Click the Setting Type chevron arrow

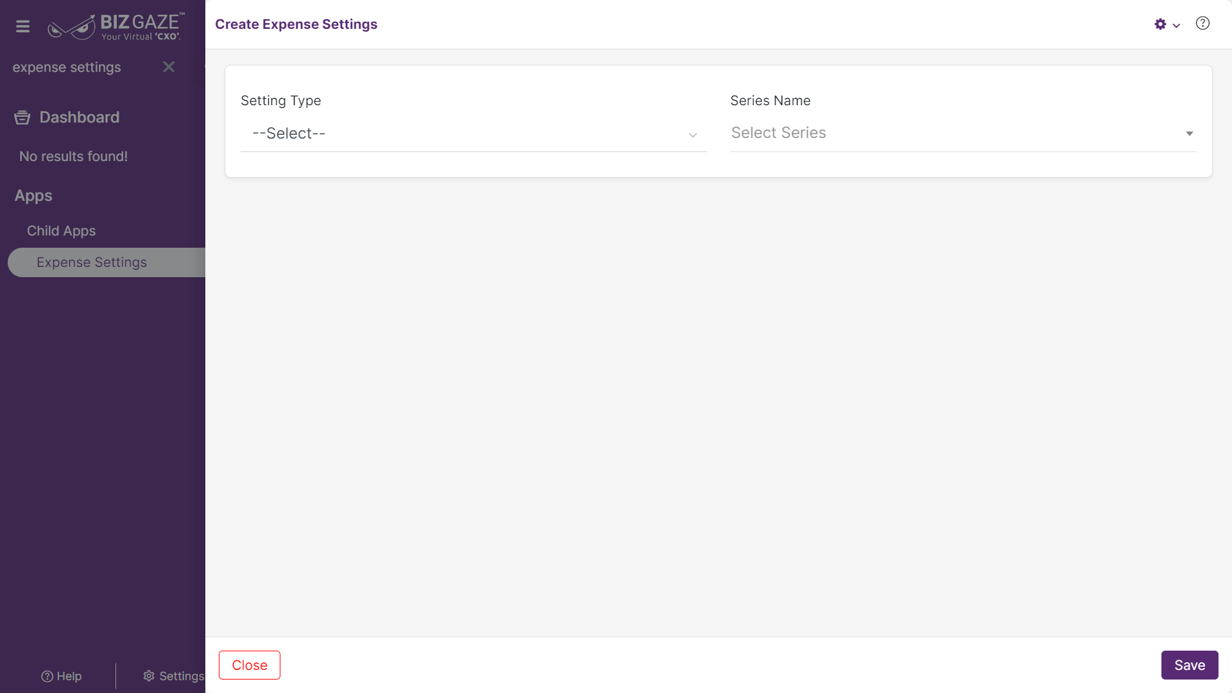coord(693,135)
